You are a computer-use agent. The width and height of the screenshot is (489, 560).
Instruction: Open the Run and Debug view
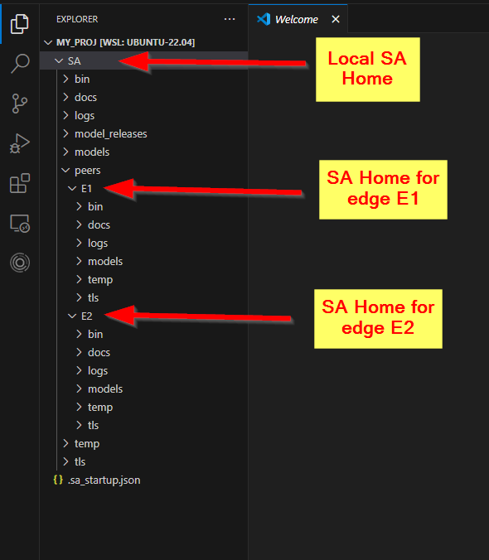[x=20, y=143]
